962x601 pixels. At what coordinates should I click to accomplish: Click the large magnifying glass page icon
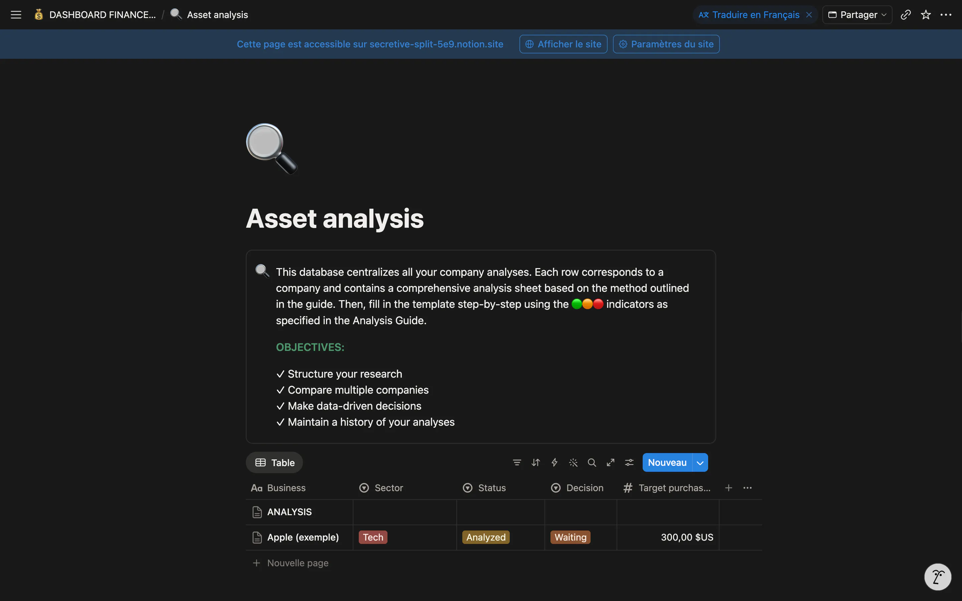tap(272, 149)
